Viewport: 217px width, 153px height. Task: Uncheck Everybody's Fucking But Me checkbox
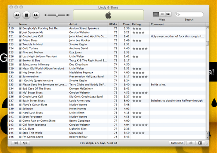pyautogui.click(x=20, y=28)
